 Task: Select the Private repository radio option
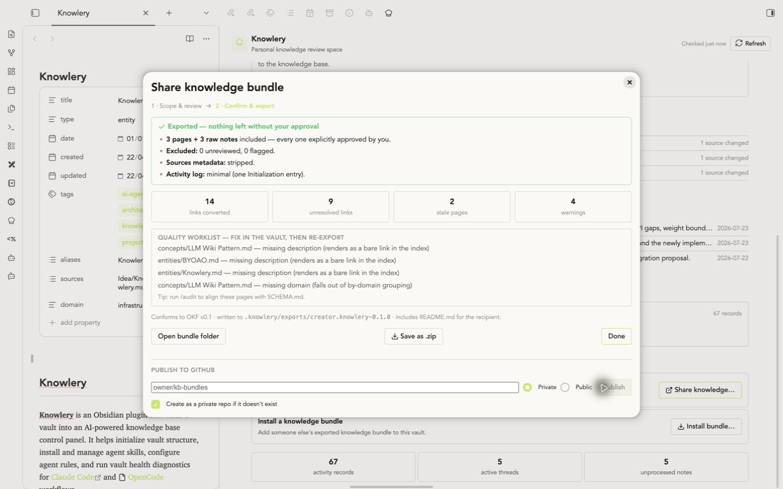point(528,387)
